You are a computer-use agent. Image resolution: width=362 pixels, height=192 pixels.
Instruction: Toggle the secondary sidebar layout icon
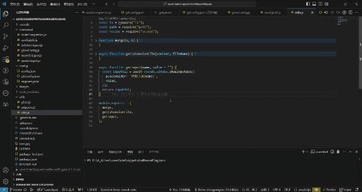pos(320,4)
